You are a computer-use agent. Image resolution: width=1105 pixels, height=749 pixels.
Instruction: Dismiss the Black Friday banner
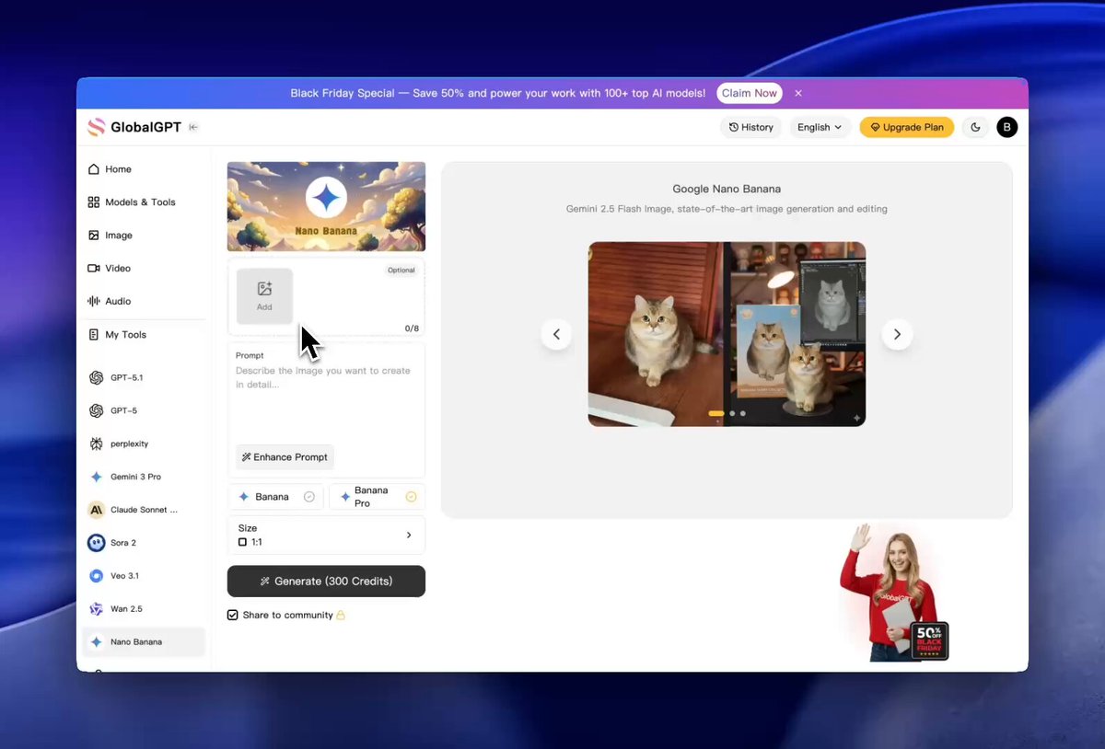point(798,93)
